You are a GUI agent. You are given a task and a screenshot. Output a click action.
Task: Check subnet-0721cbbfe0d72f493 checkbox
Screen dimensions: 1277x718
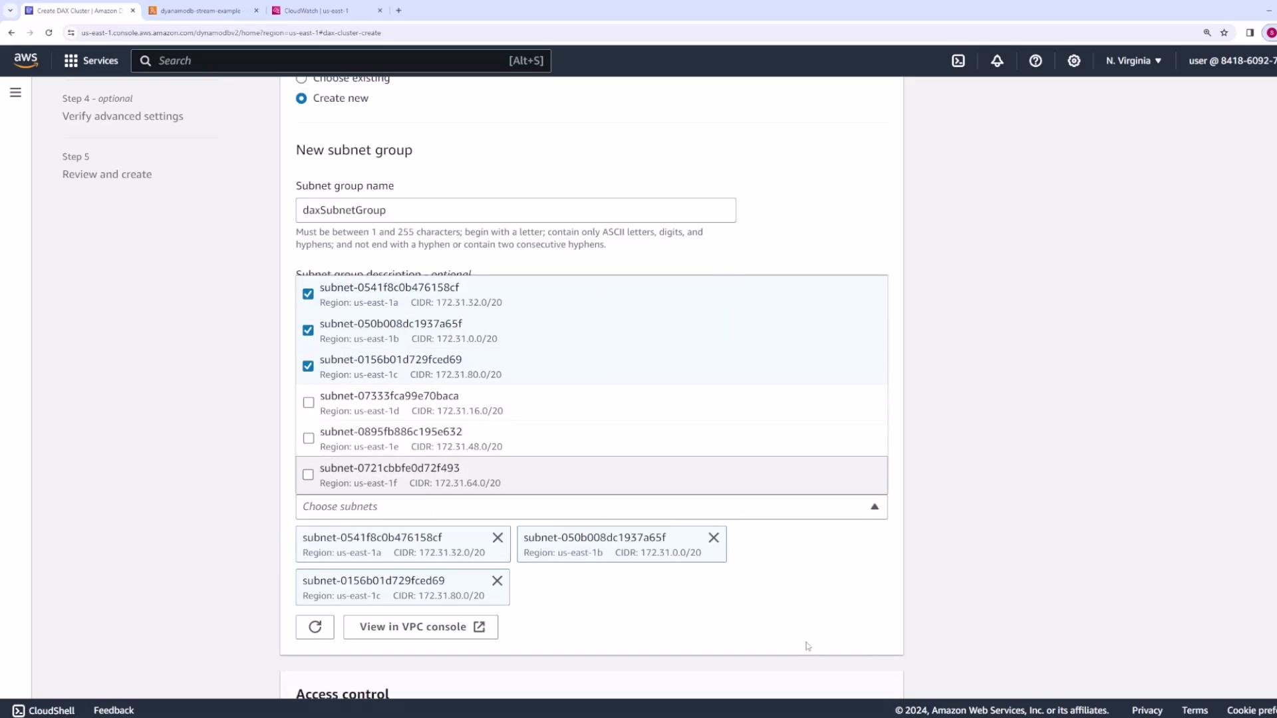point(308,475)
